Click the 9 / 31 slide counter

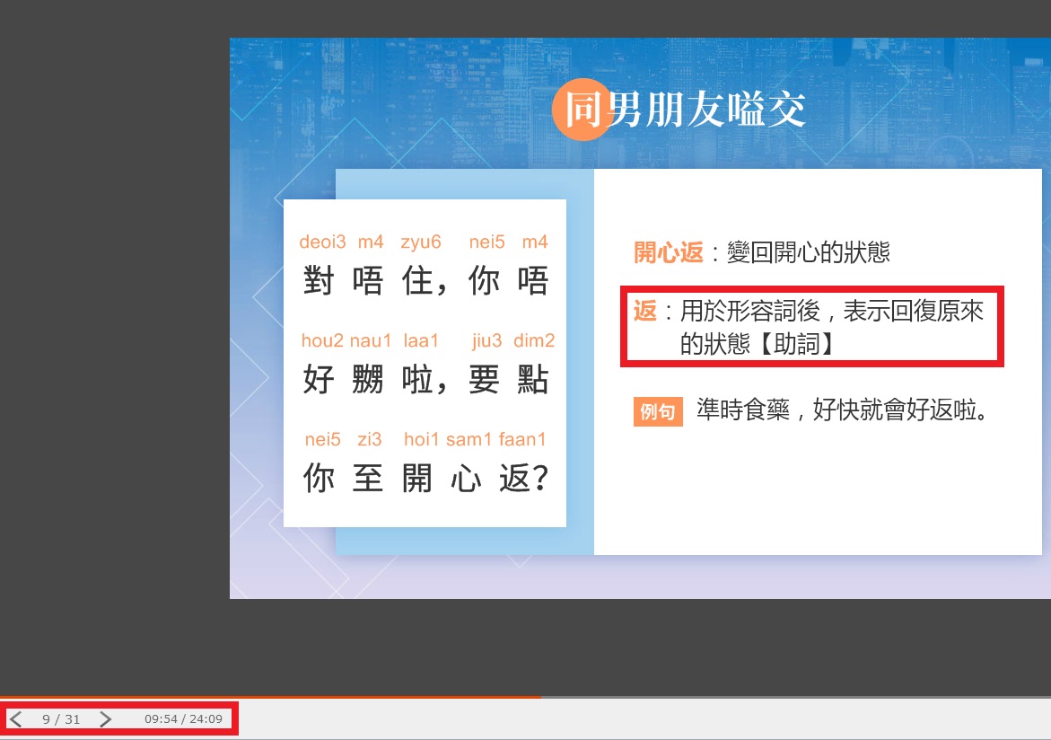click(x=61, y=719)
